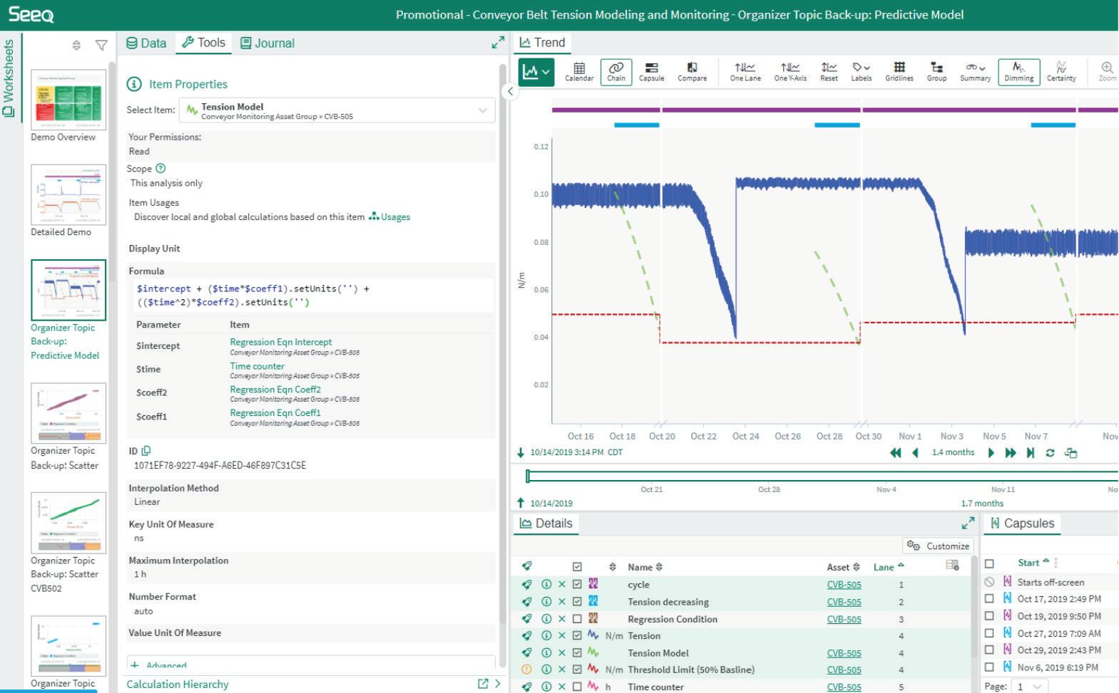Expand Calculation Hierarchy with right chevron
The width and height of the screenshot is (1119, 693).
click(498, 684)
